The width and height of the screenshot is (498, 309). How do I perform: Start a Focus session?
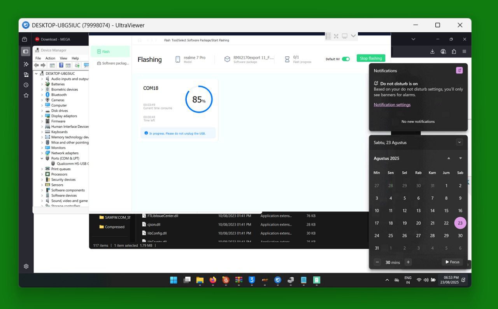point(452,262)
